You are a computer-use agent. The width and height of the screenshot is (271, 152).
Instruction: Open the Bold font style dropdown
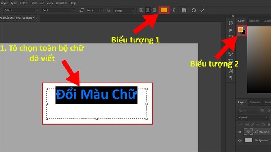59,10
